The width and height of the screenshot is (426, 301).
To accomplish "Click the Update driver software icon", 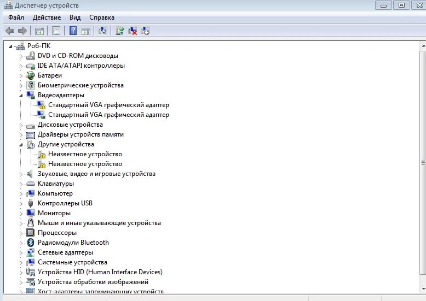I will click(x=120, y=31).
